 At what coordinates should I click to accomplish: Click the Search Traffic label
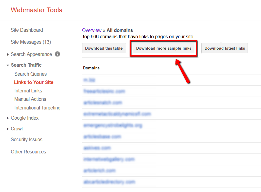pos(26,65)
